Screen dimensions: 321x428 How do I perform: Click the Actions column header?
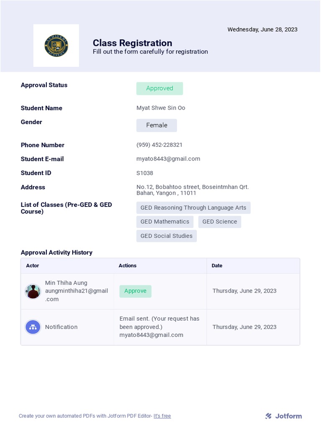127,266
